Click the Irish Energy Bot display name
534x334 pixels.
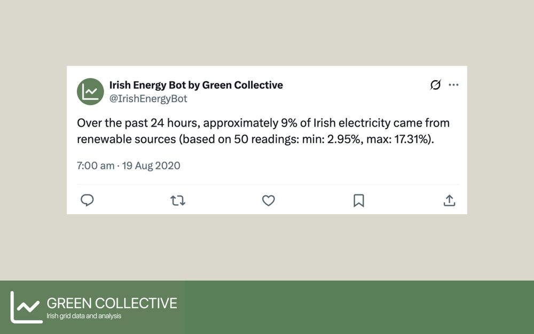(x=196, y=85)
